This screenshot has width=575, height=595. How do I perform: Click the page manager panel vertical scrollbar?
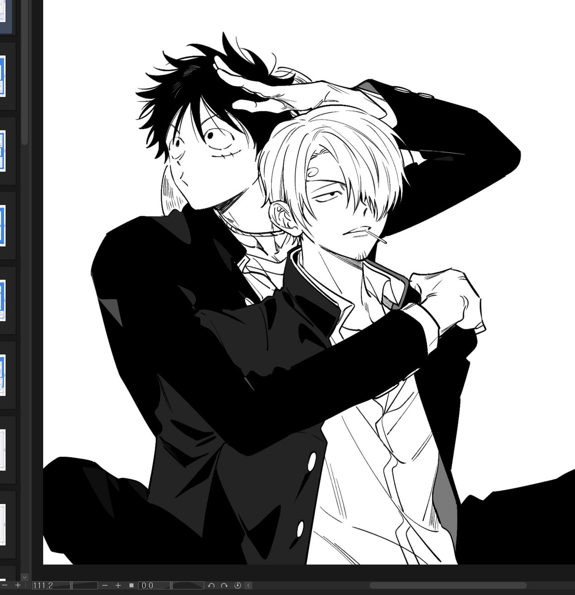pyautogui.click(x=25, y=72)
